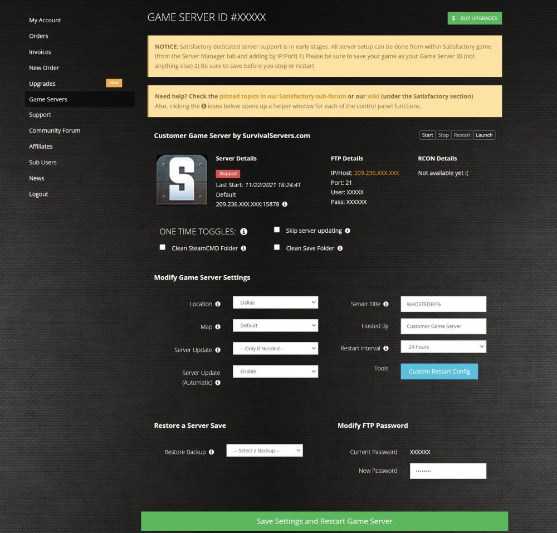Open Orders in the sidebar
The width and height of the screenshot is (557, 533).
[x=38, y=36]
